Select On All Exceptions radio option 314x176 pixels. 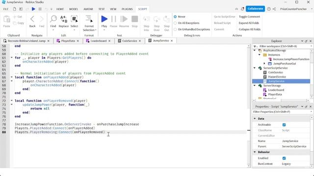click(175, 23)
